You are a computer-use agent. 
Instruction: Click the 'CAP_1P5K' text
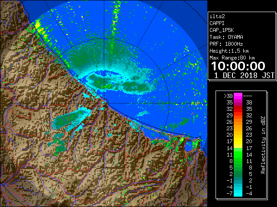click(222, 30)
